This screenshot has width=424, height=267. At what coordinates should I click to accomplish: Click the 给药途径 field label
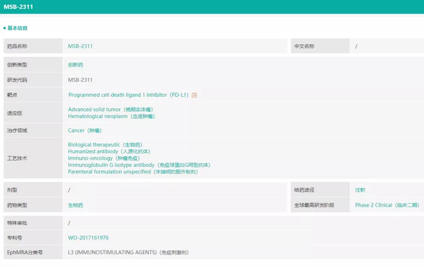tap(304, 190)
